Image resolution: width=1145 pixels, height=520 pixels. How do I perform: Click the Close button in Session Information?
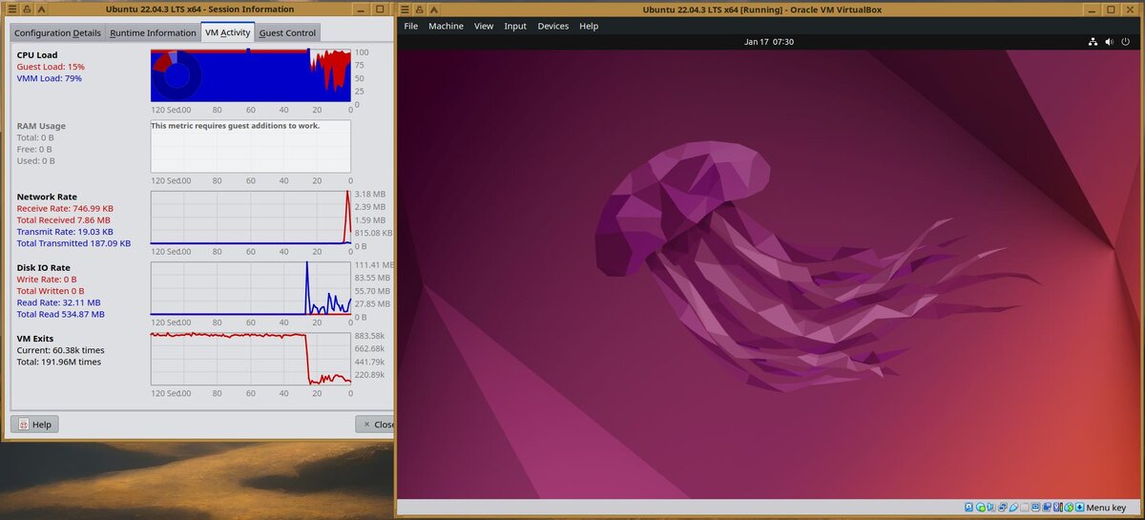[x=375, y=424]
